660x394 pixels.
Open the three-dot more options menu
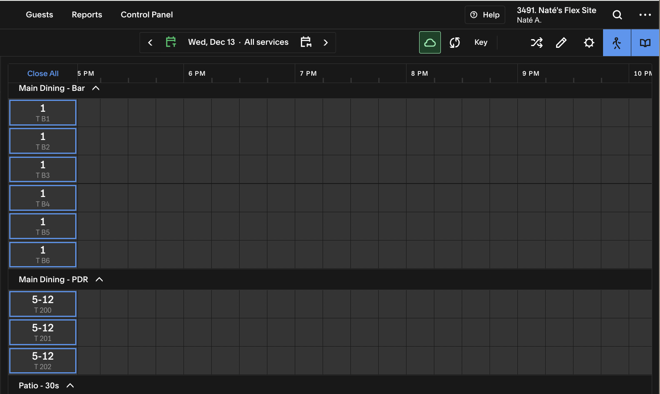(645, 15)
